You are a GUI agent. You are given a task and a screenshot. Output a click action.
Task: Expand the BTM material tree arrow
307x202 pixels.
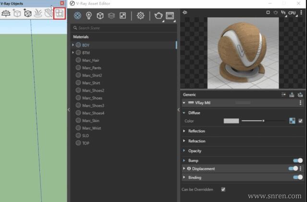pyautogui.click(x=73, y=52)
